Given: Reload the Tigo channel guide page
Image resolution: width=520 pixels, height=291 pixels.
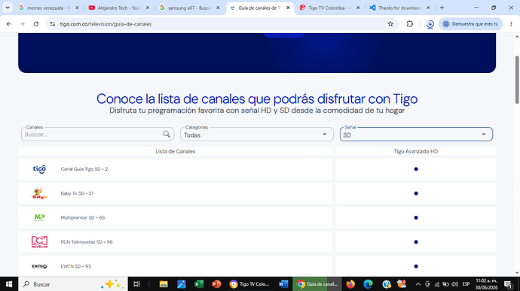Looking at the screenshot, I should pos(36,24).
